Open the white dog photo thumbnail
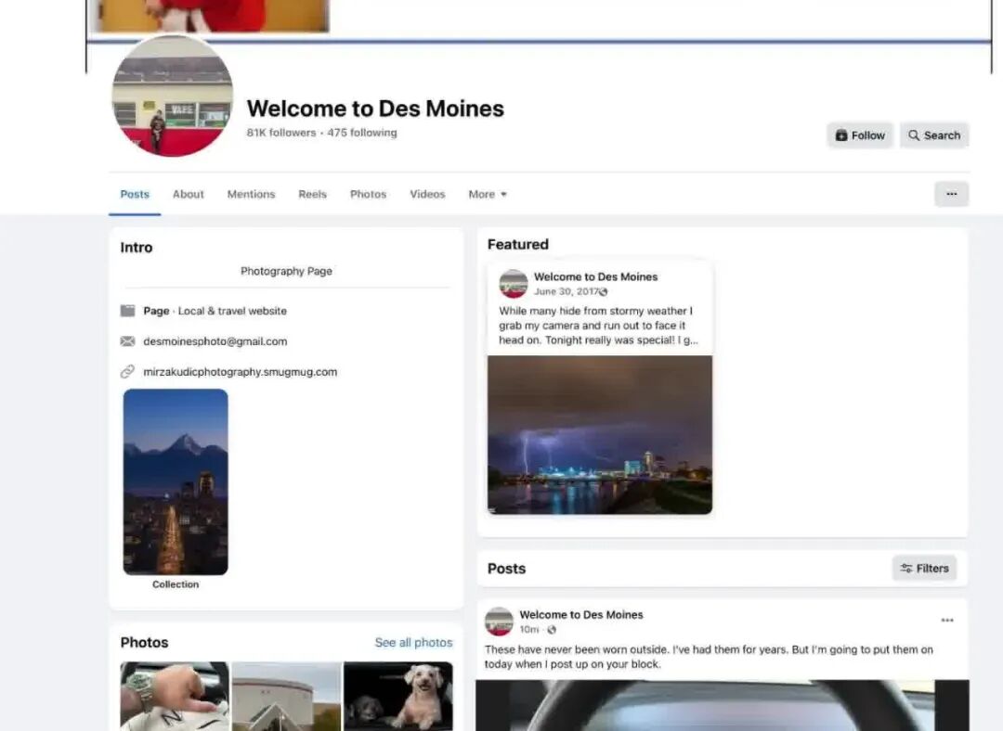This screenshot has width=1003, height=731. point(398,696)
